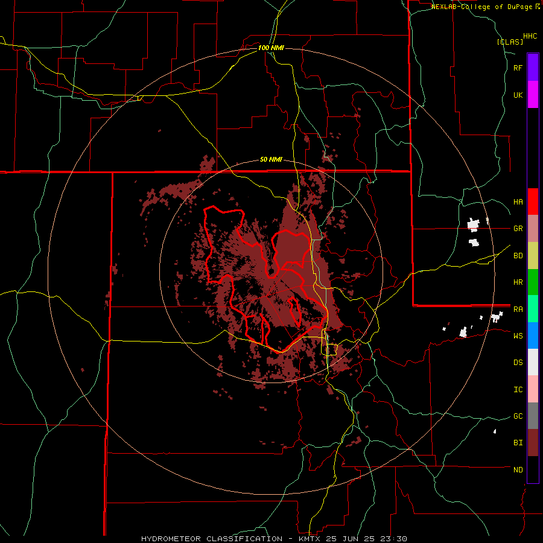
Task: Select the BD legend label
Action: 518,256
